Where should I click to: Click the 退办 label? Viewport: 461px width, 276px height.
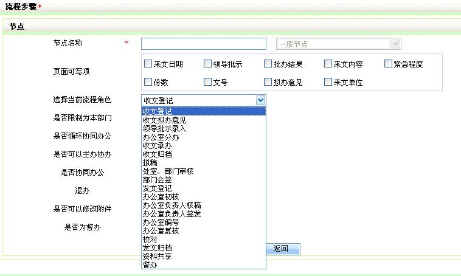pos(82,191)
